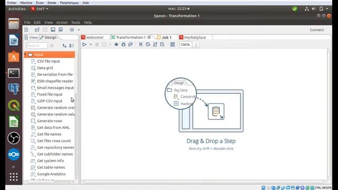Select Get data from XML step
The image size is (338, 190).
(53, 128)
